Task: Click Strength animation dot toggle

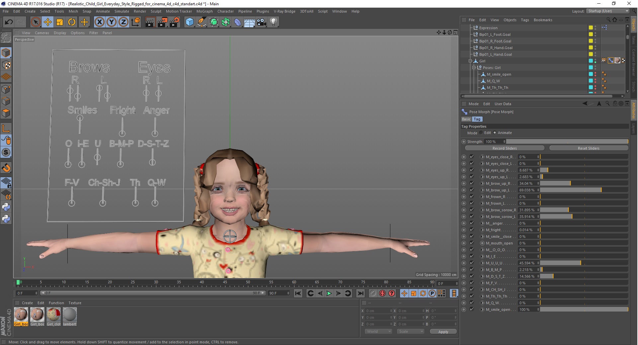Action: [x=464, y=142]
